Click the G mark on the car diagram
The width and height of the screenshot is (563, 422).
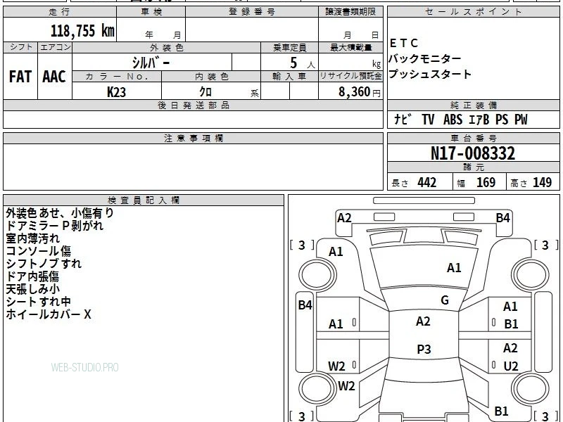445,300
